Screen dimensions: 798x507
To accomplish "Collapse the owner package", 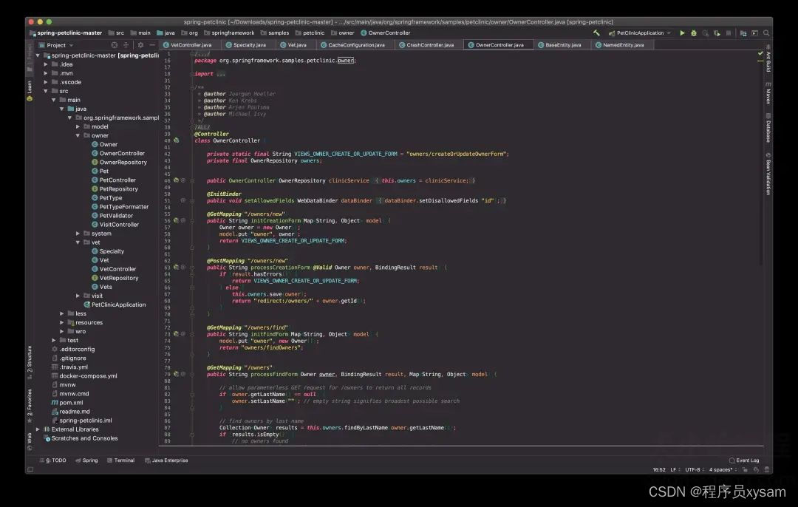I will (x=78, y=135).
